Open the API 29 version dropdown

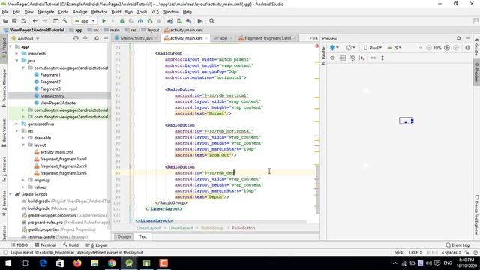[394, 48]
